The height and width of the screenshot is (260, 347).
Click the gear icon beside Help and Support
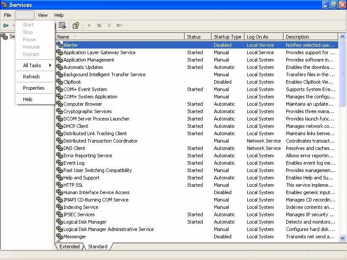59,178
